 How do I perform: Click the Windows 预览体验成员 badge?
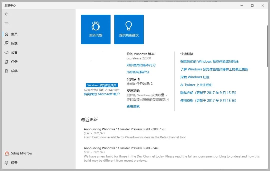pyautogui.click(x=102, y=85)
